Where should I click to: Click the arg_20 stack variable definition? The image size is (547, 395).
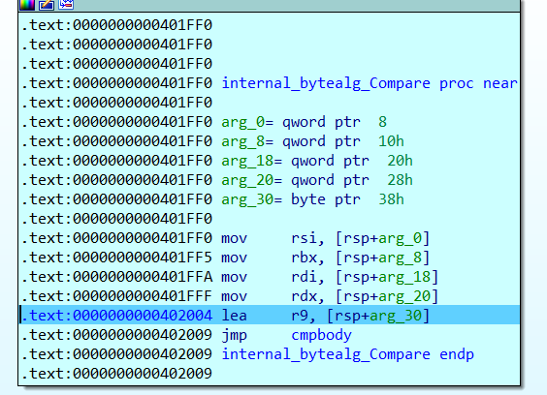click(317, 180)
